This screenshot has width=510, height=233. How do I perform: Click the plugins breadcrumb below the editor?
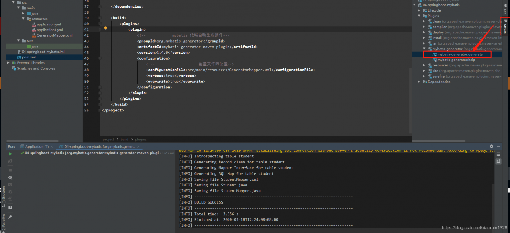click(140, 140)
